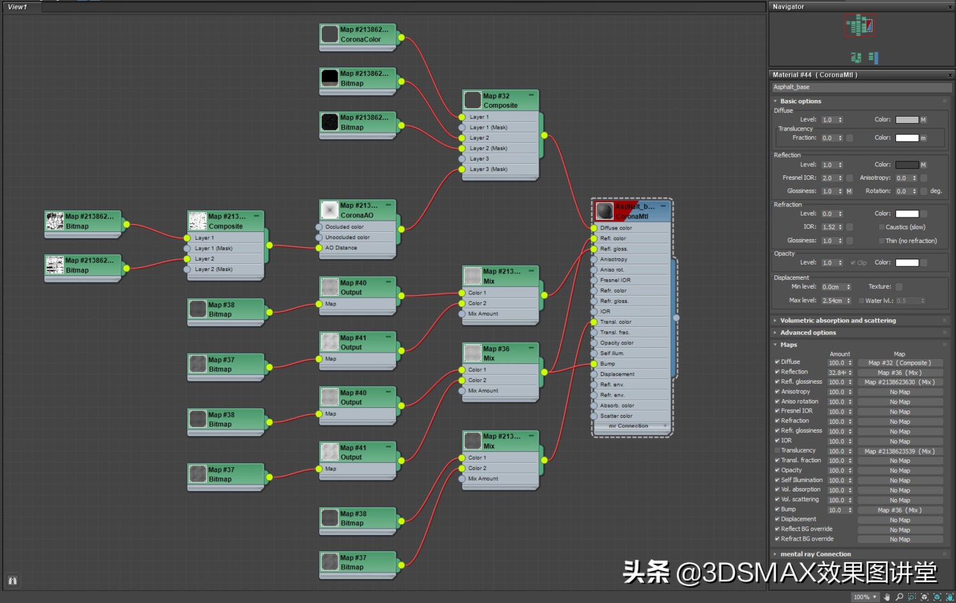Screen dimensions: 956x603
Task: Click the Asphalt_base CoronaMtl node preview sphere
Action: (x=605, y=211)
